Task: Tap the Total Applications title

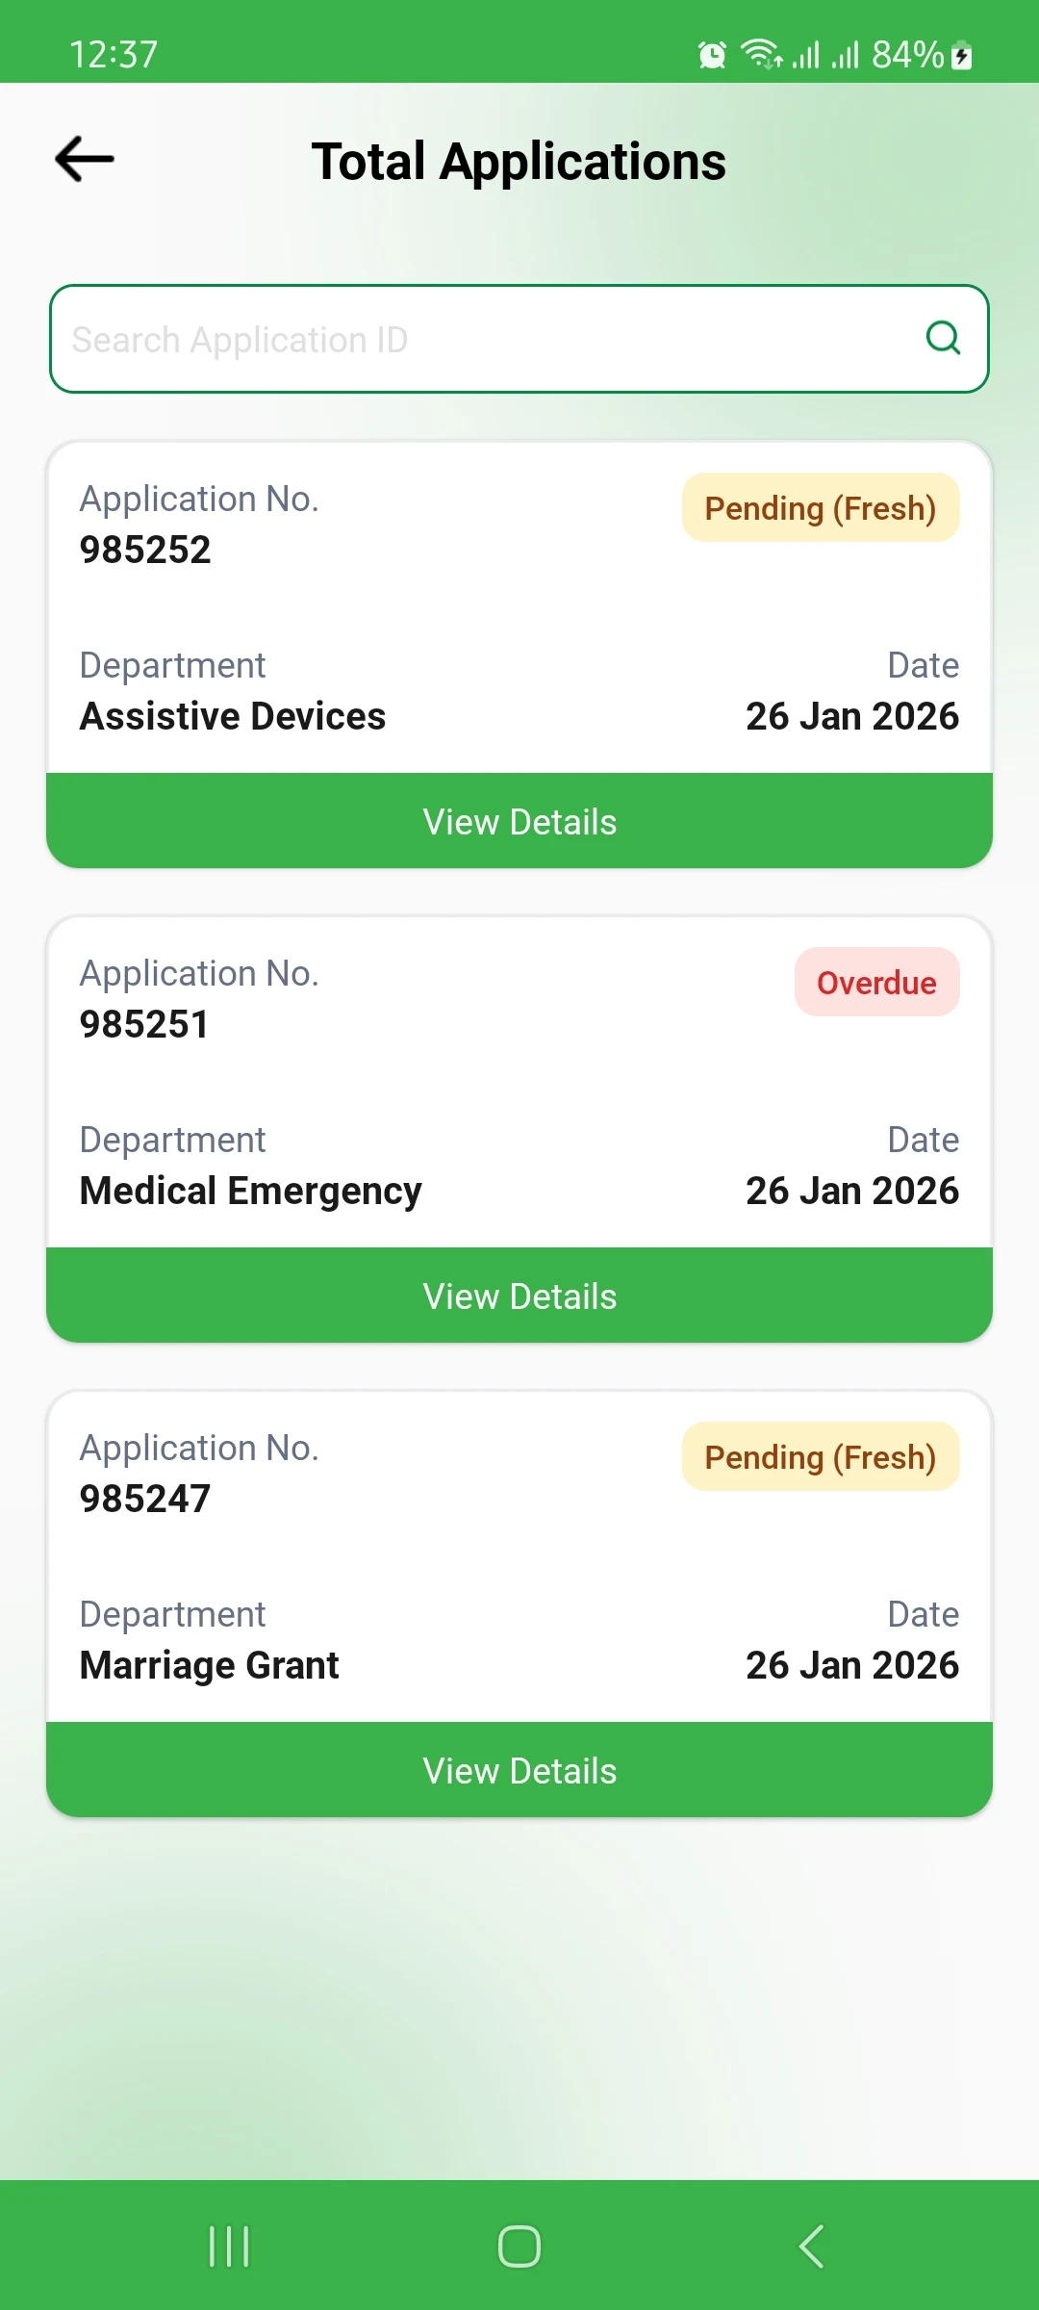Action: 519,162
